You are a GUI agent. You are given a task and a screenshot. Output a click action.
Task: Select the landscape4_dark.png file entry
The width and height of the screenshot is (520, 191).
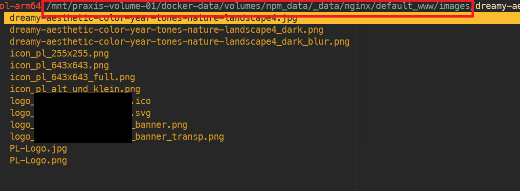click(x=167, y=30)
